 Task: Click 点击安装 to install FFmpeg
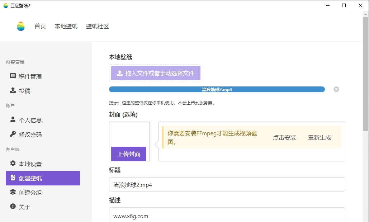[x=284, y=137]
